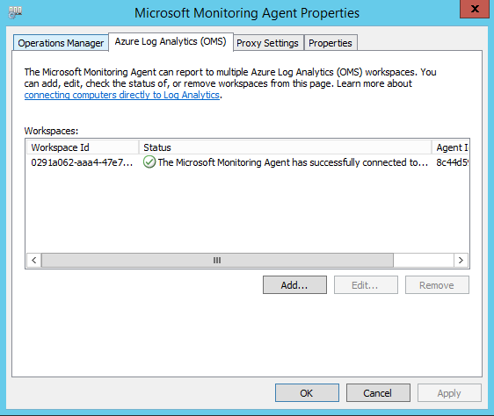This screenshot has height=416, width=494.
Task: Click the Cancel button
Action: pos(378,392)
